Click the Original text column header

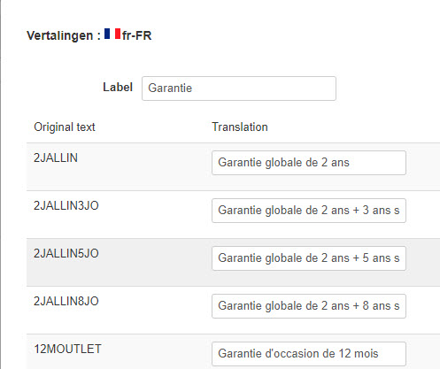coord(65,127)
